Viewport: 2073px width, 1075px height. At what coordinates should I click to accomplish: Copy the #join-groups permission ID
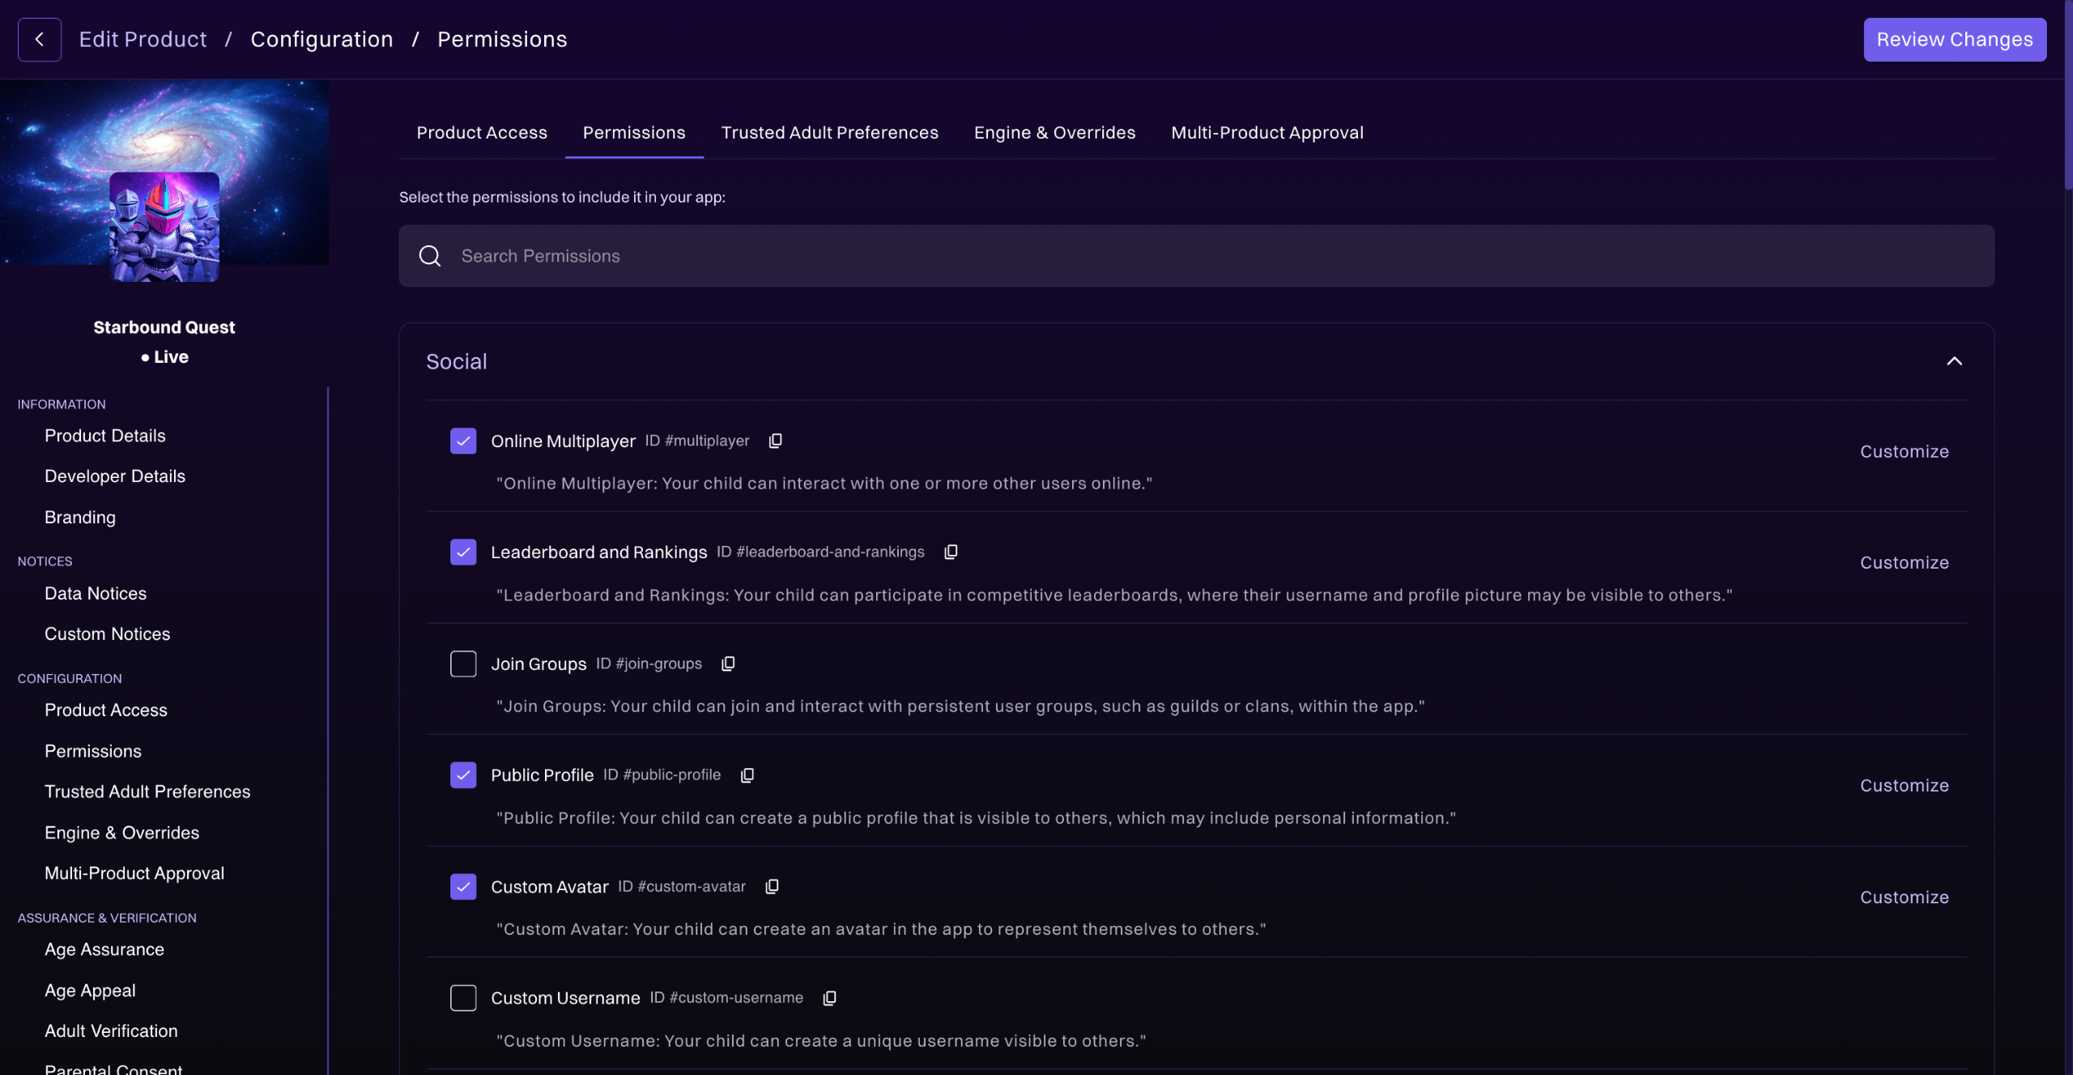[728, 663]
